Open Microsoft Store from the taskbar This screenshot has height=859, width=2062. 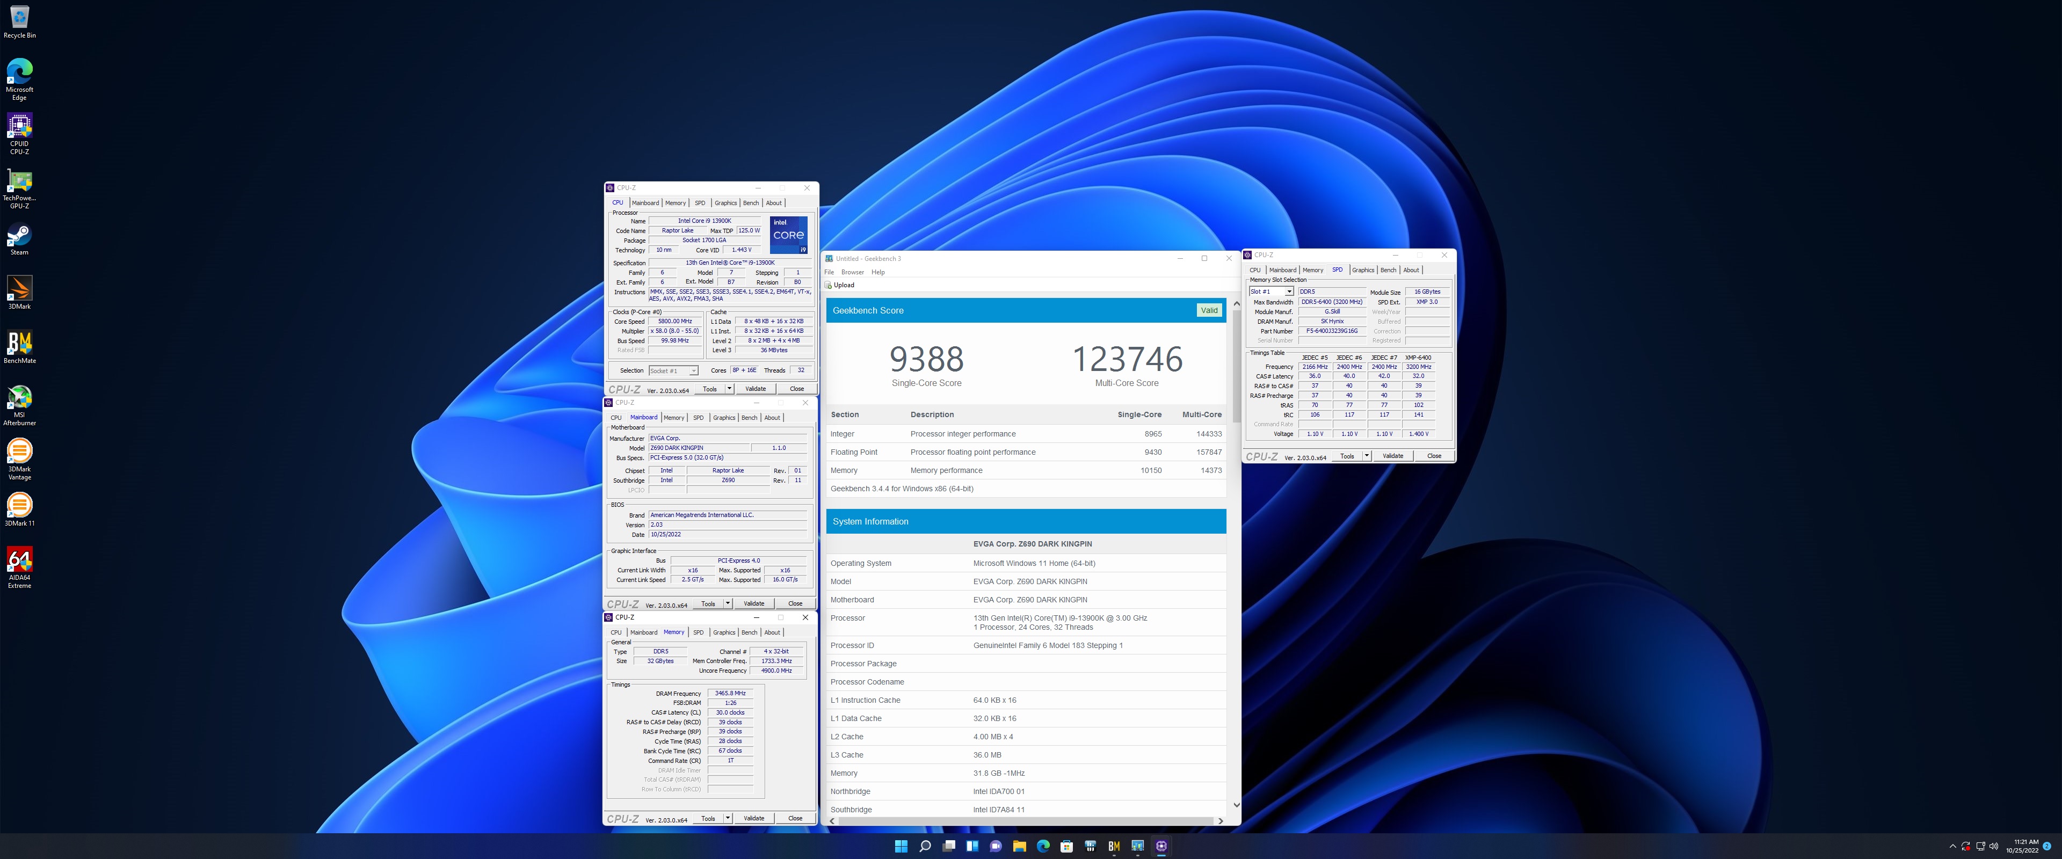point(1066,846)
